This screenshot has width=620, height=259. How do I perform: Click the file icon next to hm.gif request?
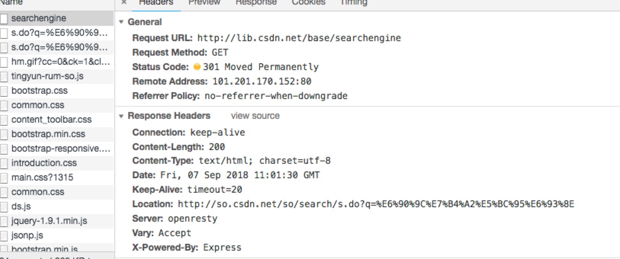click(x=4, y=62)
